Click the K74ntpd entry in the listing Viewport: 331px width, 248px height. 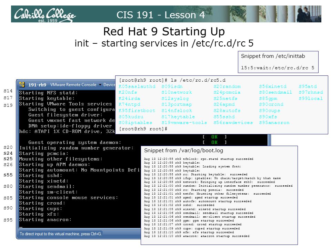coord(129,104)
